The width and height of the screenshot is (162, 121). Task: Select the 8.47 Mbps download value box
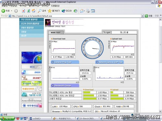click(57, 57)
